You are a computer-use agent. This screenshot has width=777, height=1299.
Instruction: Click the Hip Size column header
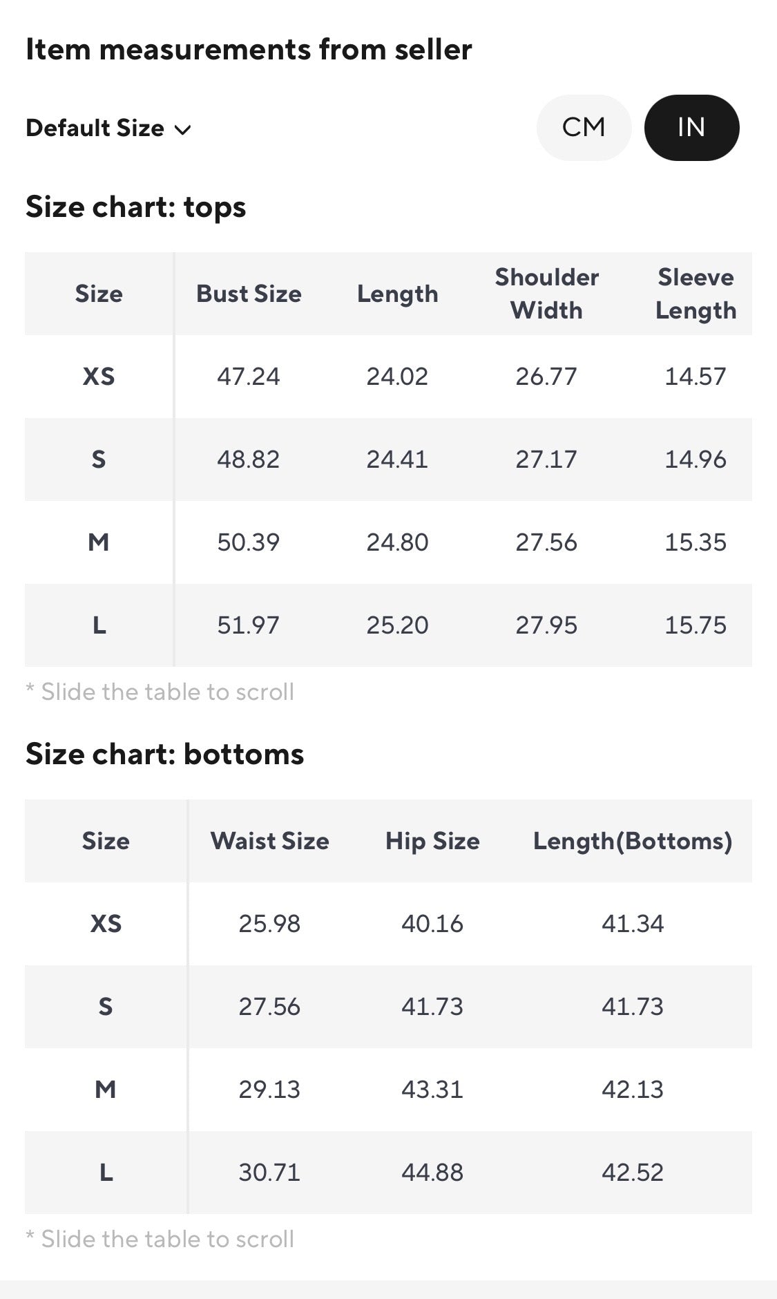pyautogui.click(x=432, y=841)
